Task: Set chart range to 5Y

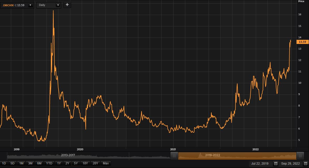Action: 76,163
